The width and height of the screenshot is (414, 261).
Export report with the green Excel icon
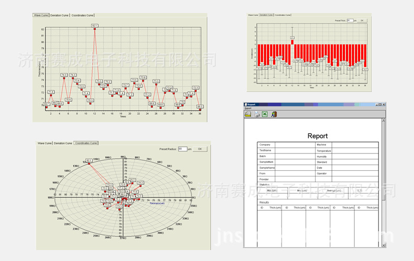point(265,114)
